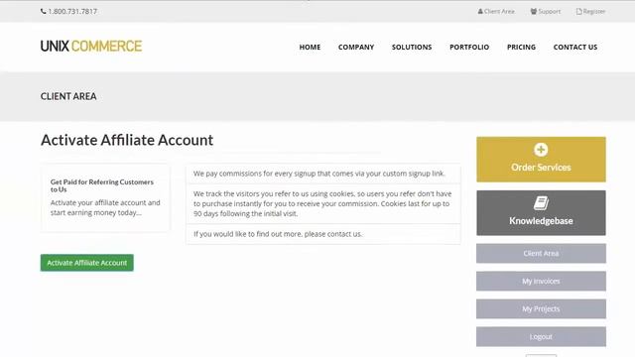Click the 'Activate Affiliate Account' page heading
The image size is (635, 357).
click(127, 140)
